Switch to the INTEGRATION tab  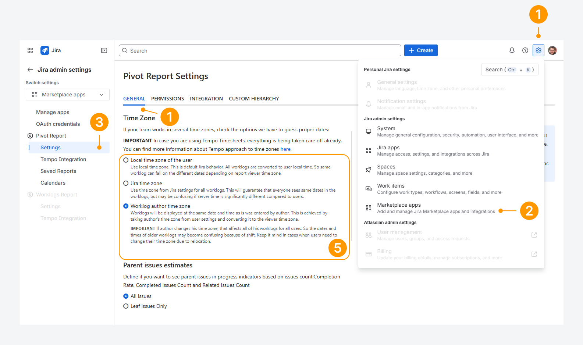[x=206, y=99]
